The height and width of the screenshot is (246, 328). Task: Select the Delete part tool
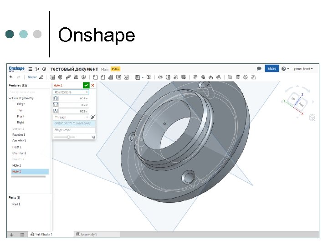(x=184, y=77)
